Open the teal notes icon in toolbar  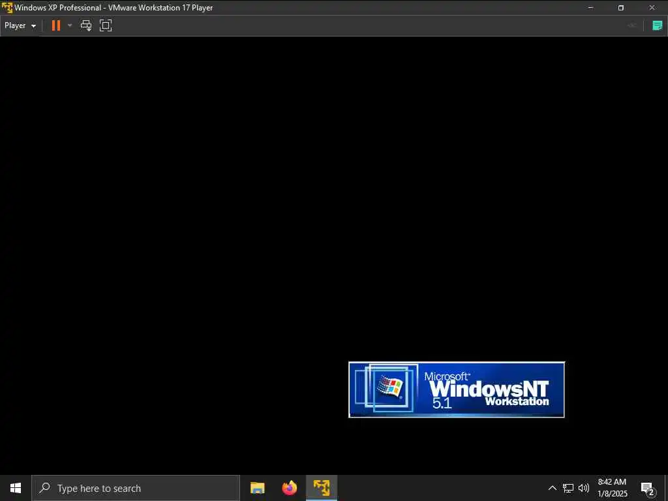click(x=658, y=25)
